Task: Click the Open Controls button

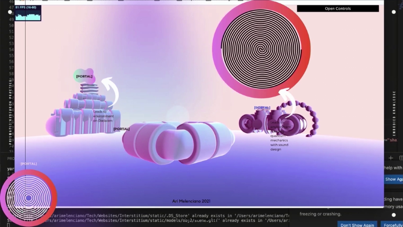Action: pos(338,9)
